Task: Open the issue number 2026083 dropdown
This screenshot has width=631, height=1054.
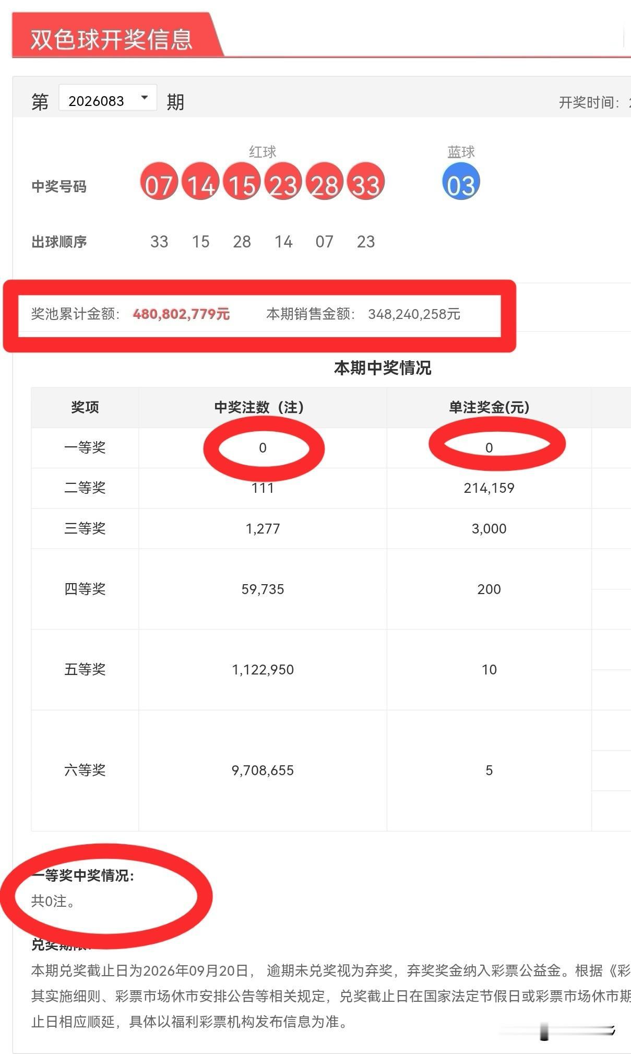Action: (x=108, y=98)
